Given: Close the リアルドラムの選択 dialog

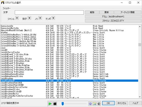Looking at the screenshot, I should [138, 3].
